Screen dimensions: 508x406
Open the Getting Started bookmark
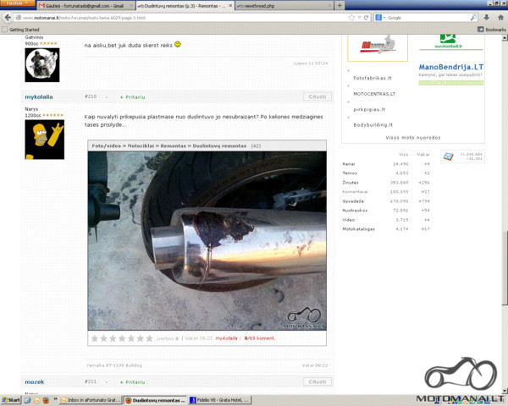(x=20, y=30)
